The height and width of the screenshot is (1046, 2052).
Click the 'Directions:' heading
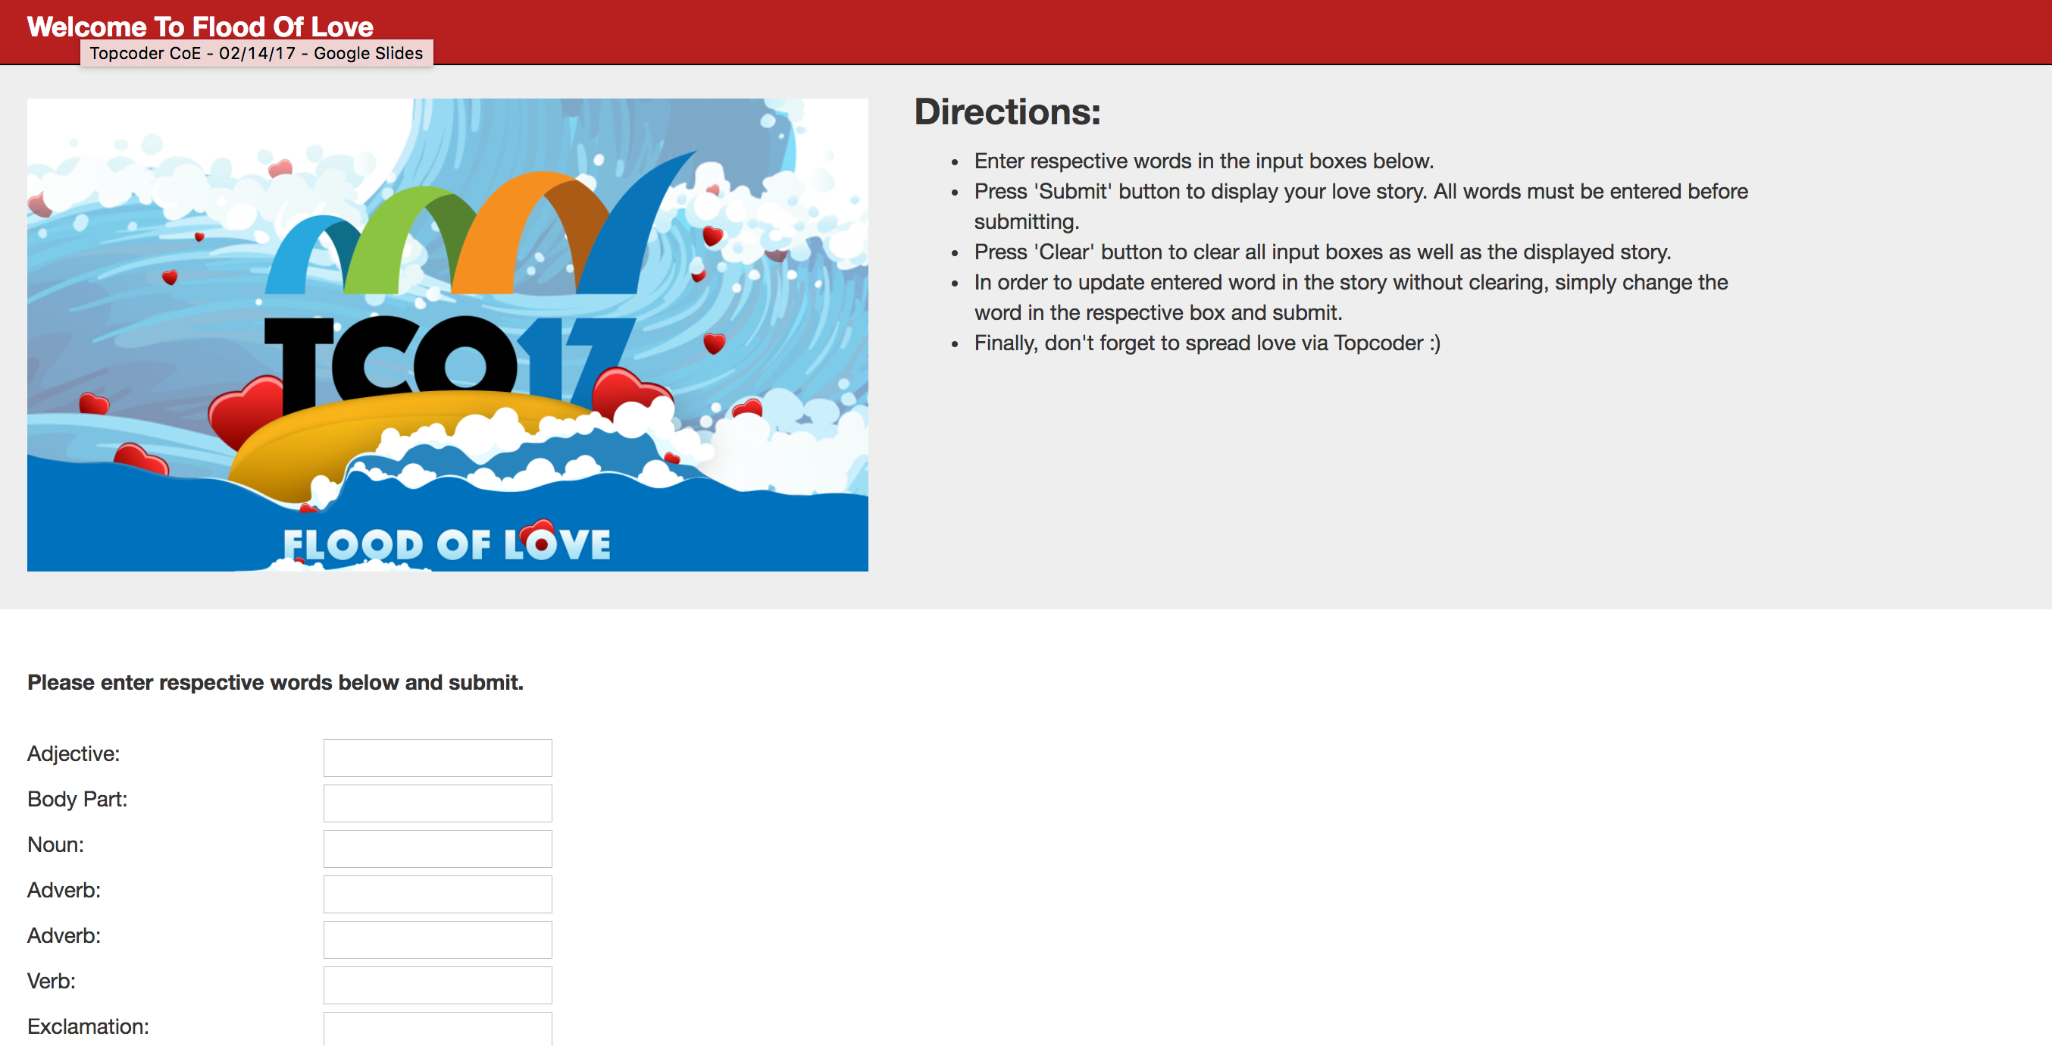pyautogui.click(x=1007, y=111)
